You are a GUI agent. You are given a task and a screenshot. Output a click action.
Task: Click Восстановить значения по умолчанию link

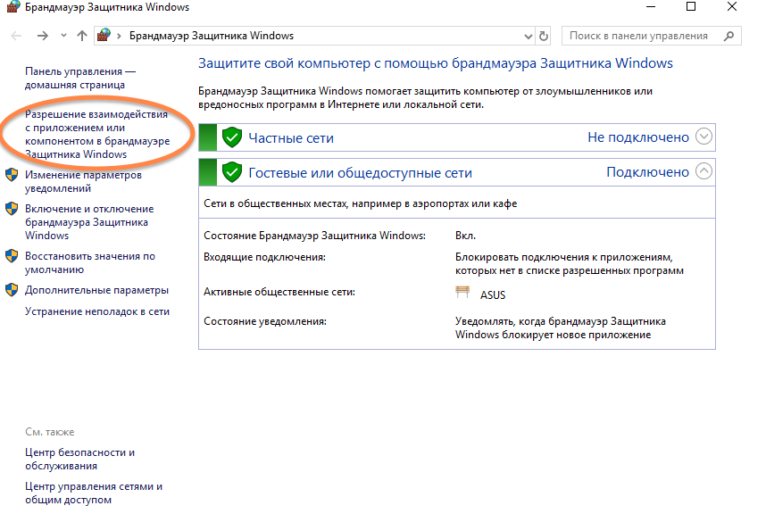point(90,262)
